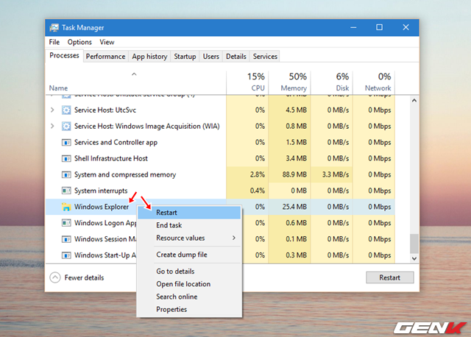Image resolution: width=471 pixels, height=337 pixels.
Task: Expand Service Host: Windows Image Acquisition group
Action: (52, 126)
